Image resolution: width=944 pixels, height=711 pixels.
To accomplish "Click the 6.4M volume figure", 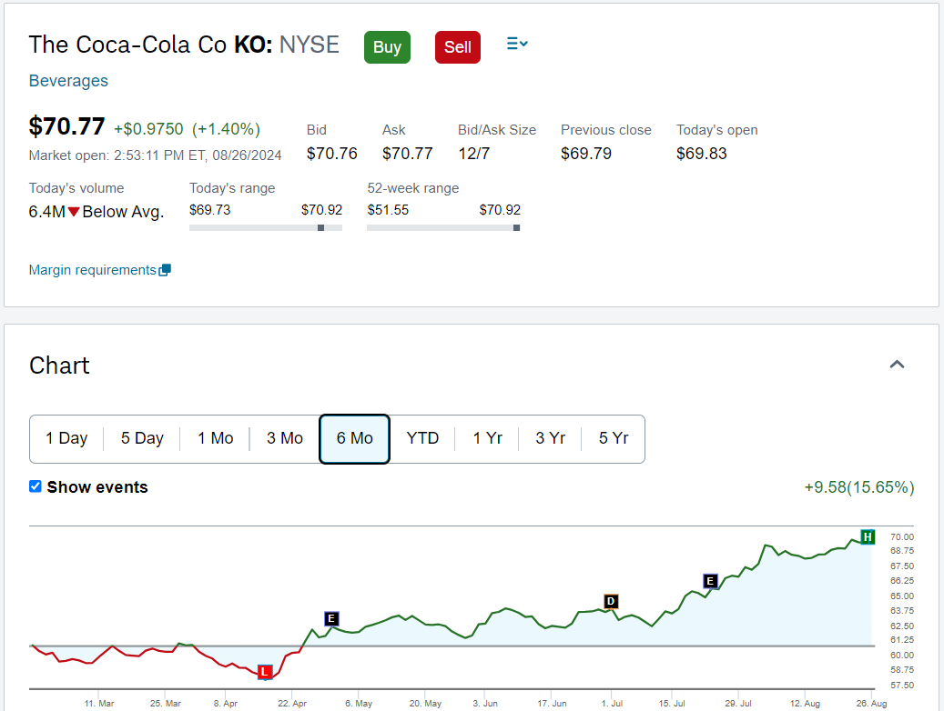I will [47, 212].
